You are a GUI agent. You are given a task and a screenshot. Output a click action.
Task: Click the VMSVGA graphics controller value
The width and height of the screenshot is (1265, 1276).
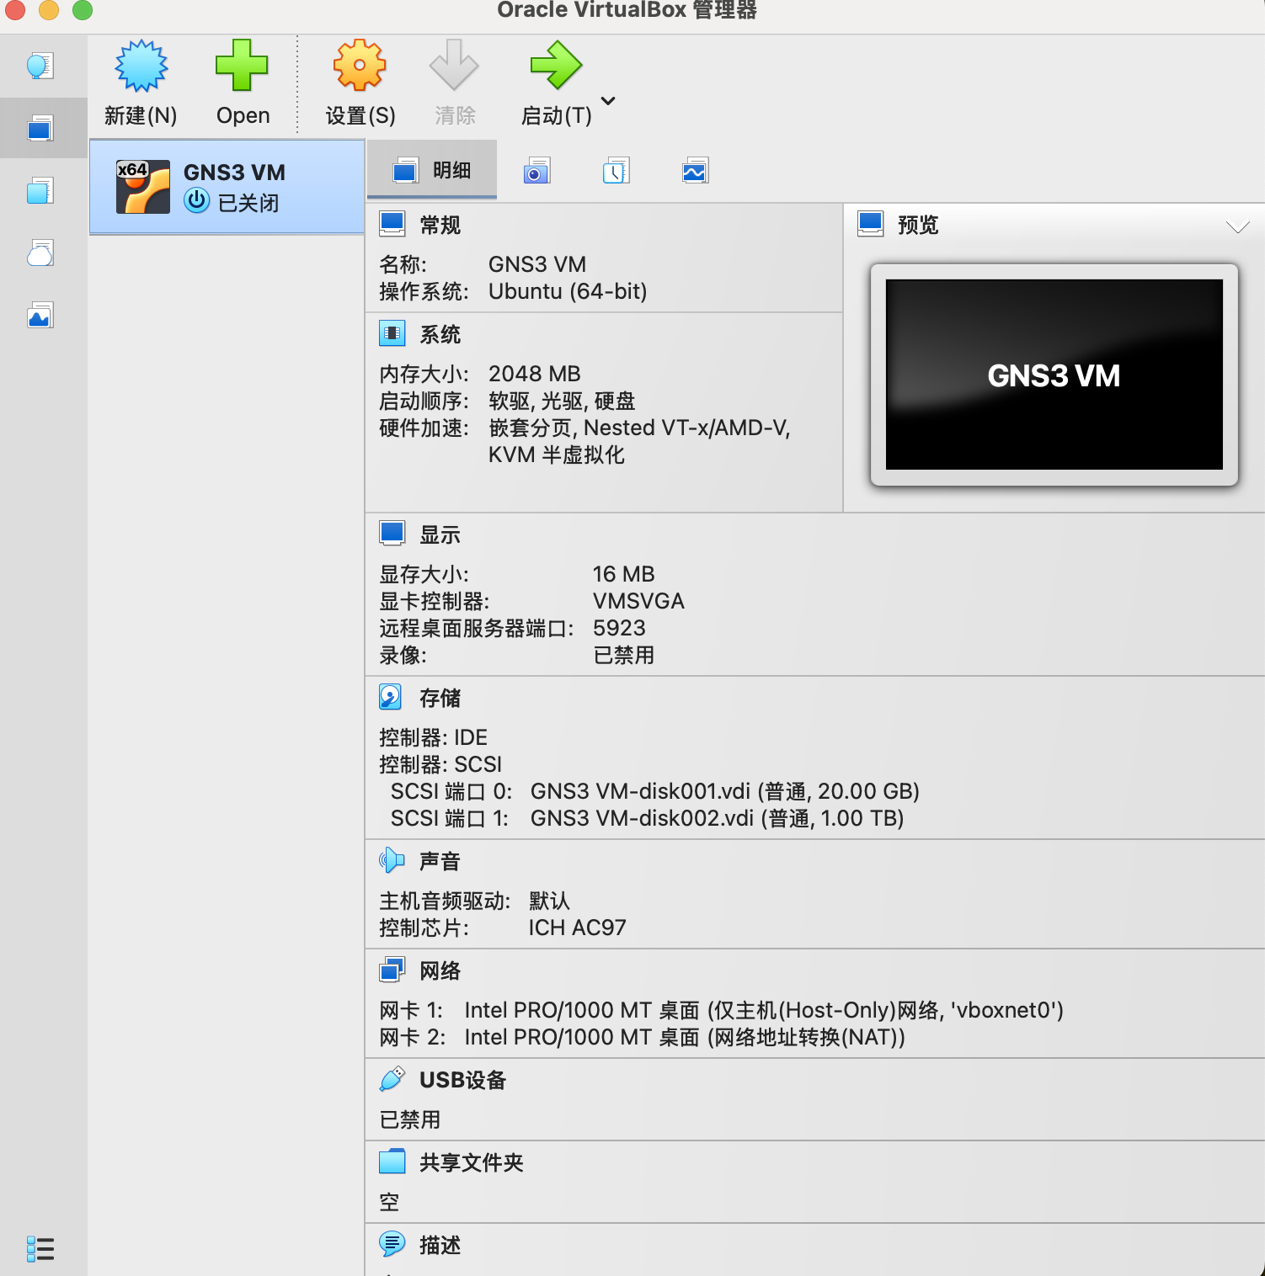click(x=639, y=601)
